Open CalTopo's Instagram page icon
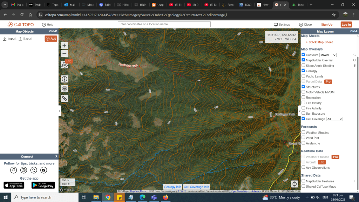Image resolution: width=359 pixels, height=202 pixels. [x=23, y=170]
